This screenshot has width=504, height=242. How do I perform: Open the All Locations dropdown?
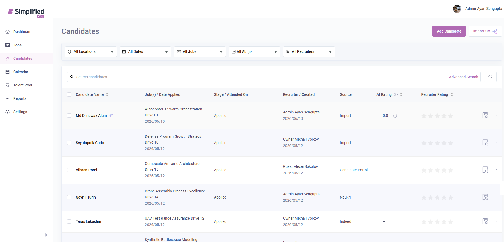pyautogui.click(x=91, y=52)
